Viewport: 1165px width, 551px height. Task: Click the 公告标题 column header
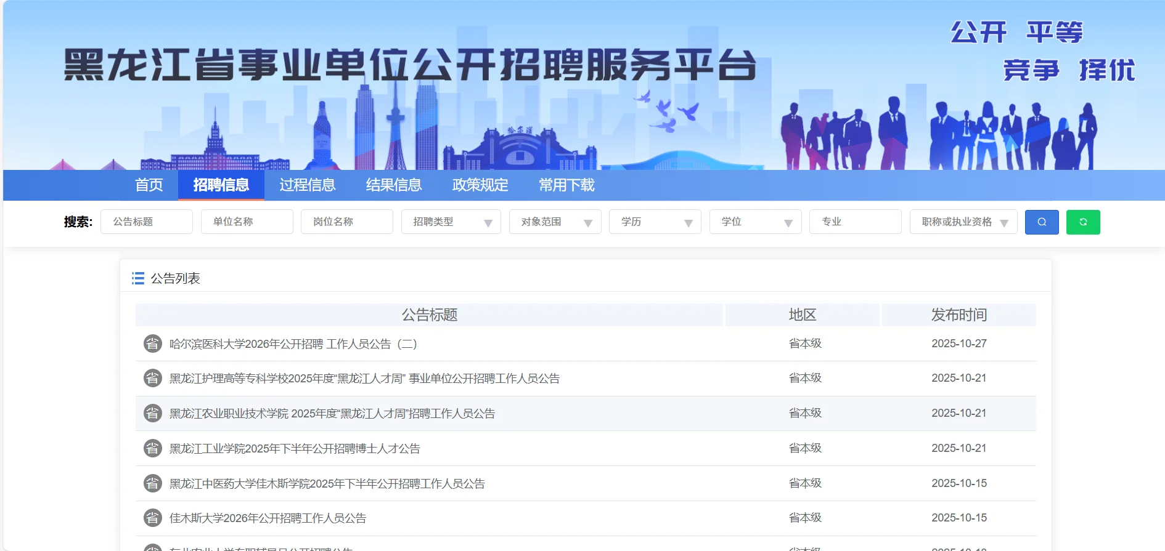coord(430,315)
